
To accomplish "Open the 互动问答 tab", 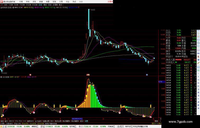I will 40,124.
